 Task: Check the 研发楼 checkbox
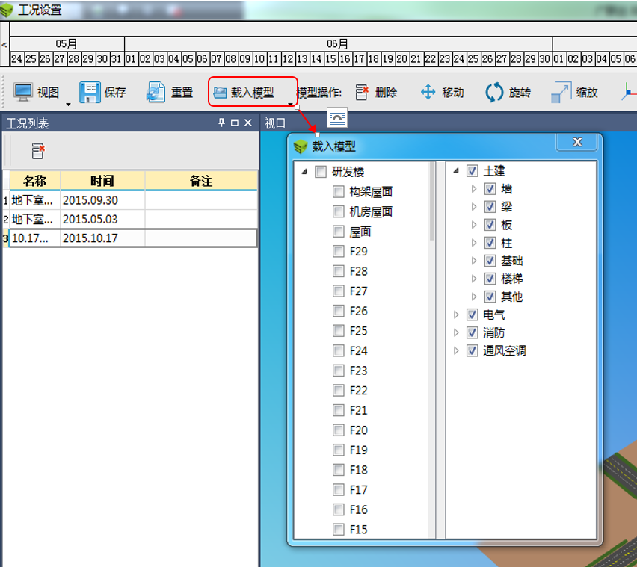pyautogui.click(x=321, y=172)
